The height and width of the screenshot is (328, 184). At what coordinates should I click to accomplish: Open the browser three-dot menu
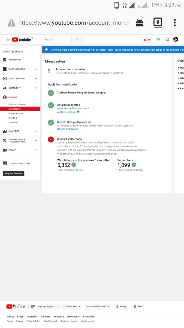click(x=175, y=22)
